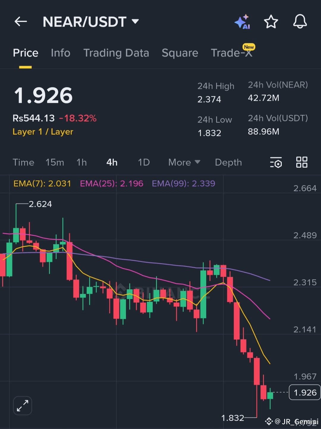321x429 pixels.
Task: Tap the 2.624 high marker on chart
Action: coord(40,204)
